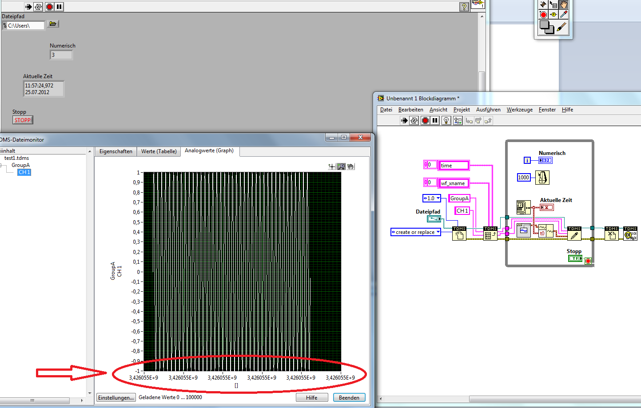Click the Dateipfad path input field

(26, 25)
